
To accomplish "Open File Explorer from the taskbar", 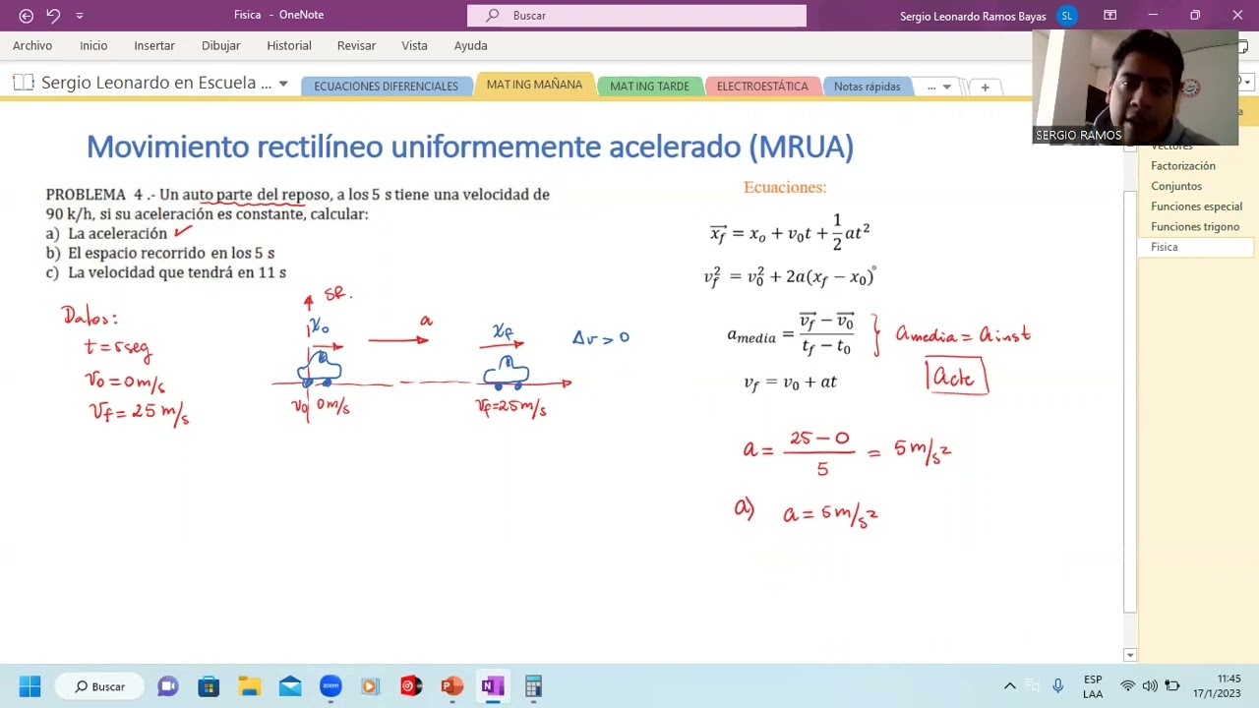I will (249, 686).
